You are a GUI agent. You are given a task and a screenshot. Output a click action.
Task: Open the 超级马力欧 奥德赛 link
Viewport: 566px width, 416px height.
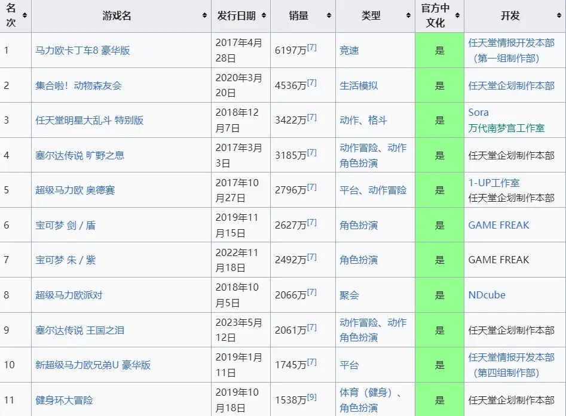pos(75,190)
